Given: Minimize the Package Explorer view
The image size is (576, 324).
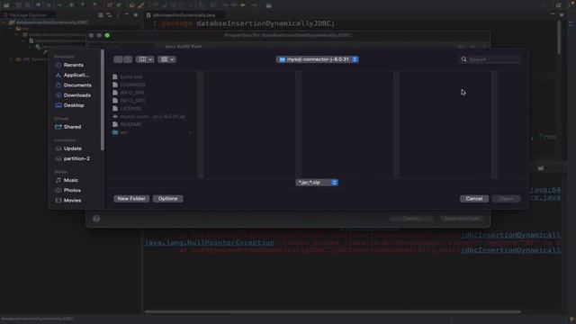Looking at the screenshot, I should click(127, 14).
